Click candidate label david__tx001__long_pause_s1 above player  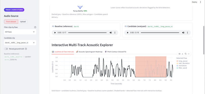tap(160, 26)
